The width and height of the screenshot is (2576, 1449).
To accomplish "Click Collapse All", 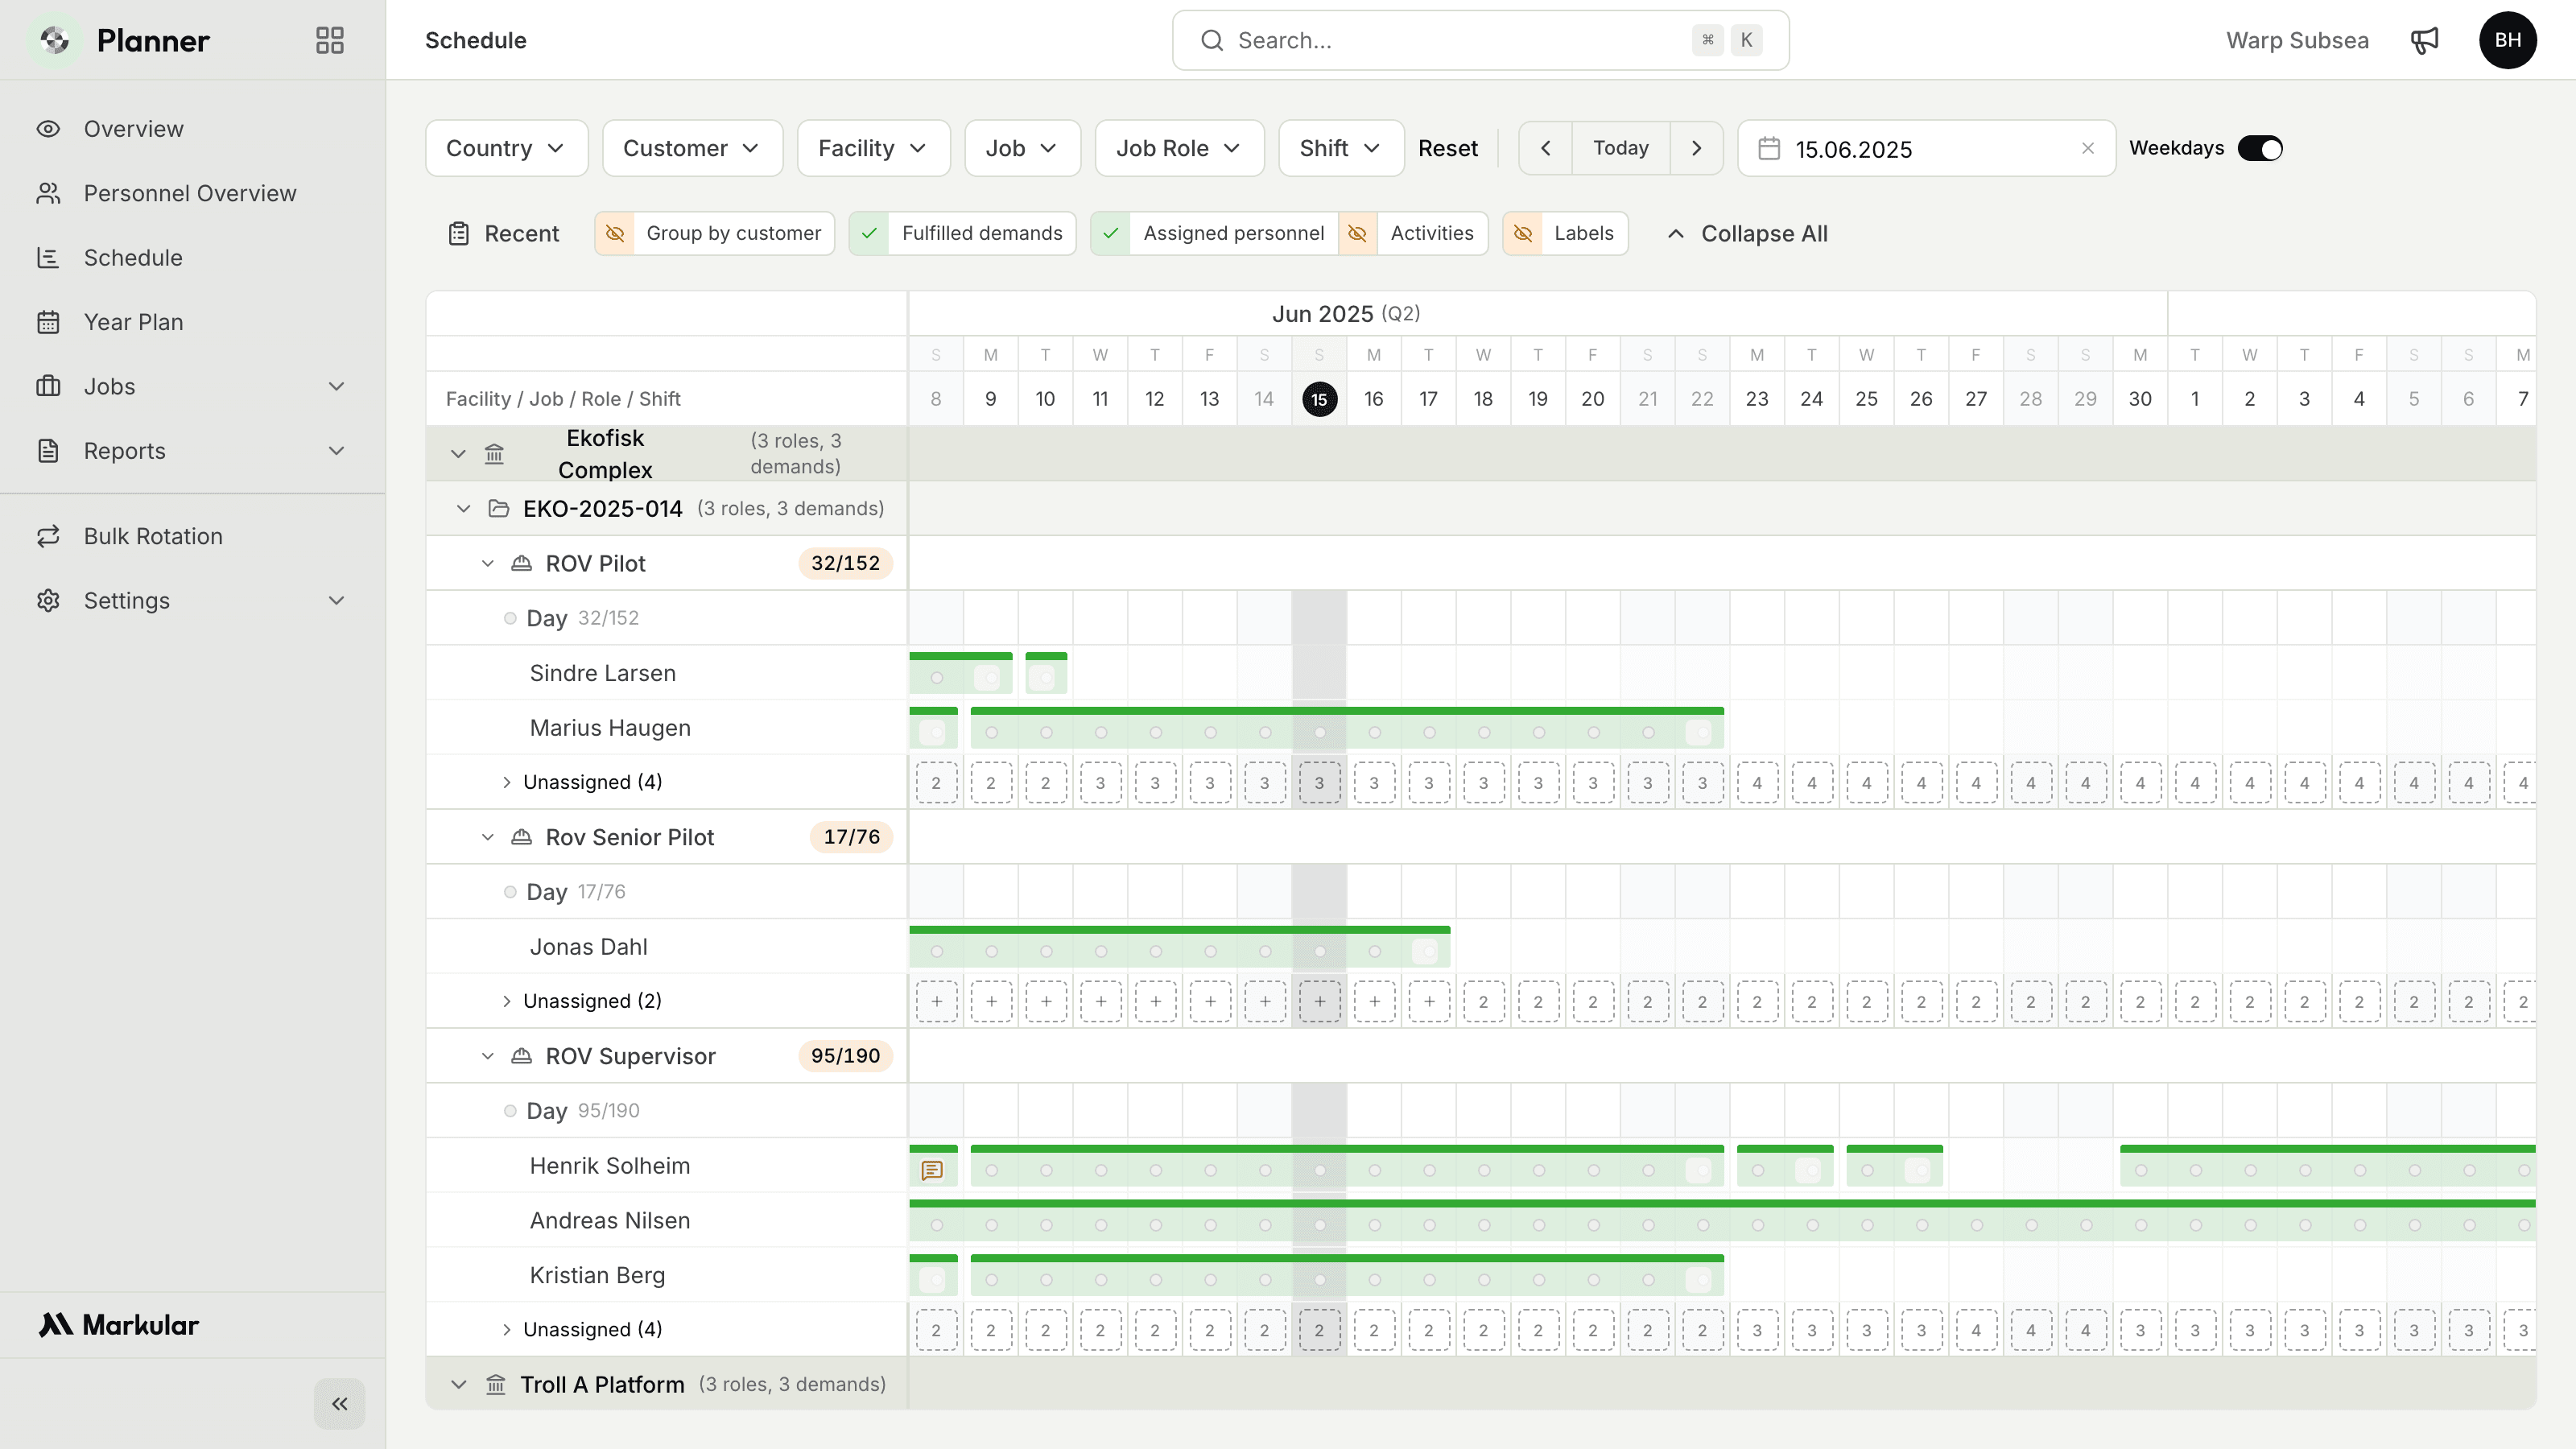I will [1747, 234].
